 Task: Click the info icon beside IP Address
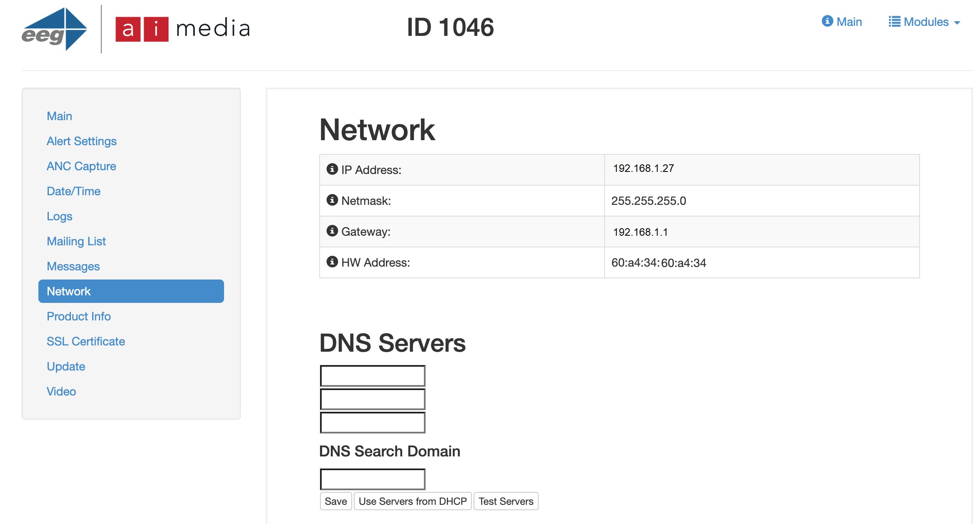pyautogui.click(x=332, y=169)
